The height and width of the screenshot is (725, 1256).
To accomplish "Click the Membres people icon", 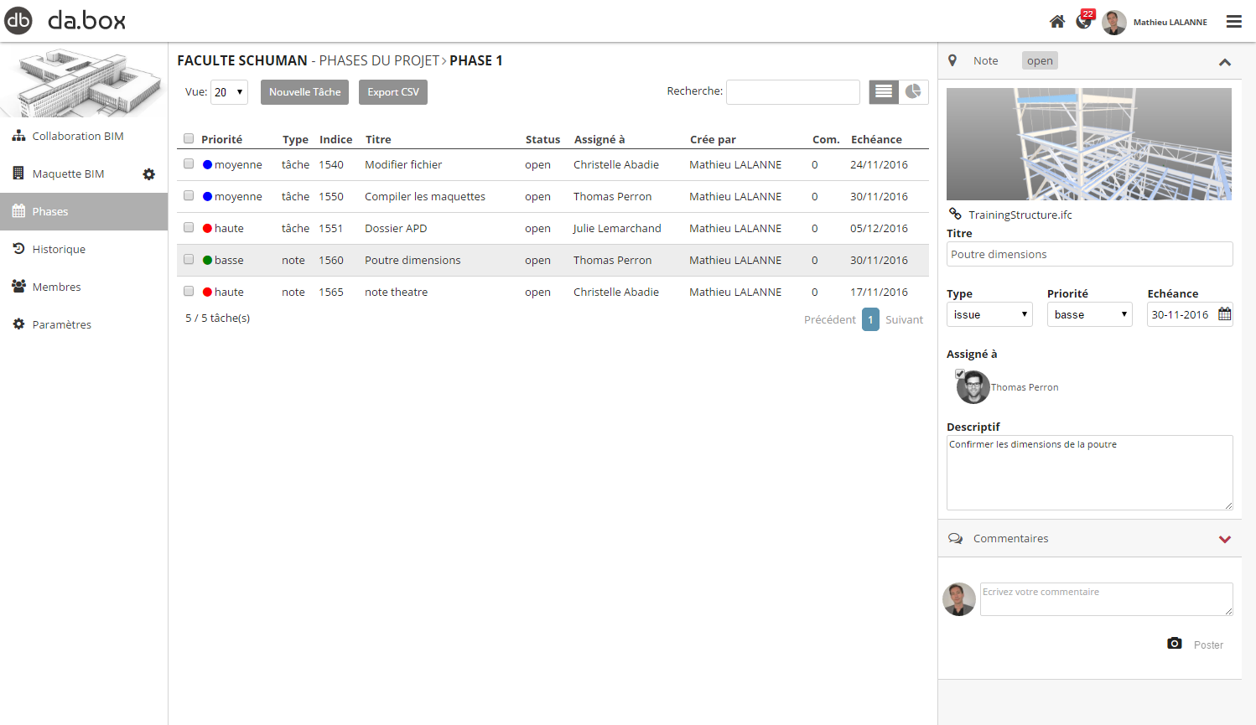I will click(x=18, y=287).
